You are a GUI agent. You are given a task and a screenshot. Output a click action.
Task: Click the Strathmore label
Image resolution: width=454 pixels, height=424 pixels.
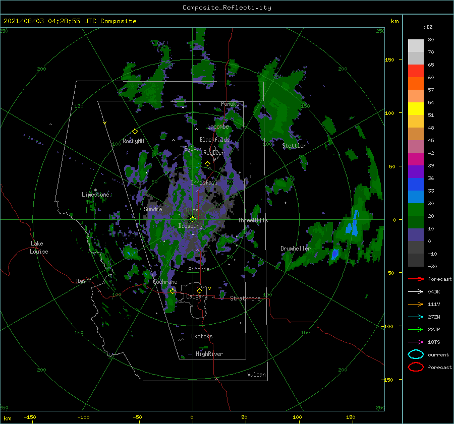[245, 298]
